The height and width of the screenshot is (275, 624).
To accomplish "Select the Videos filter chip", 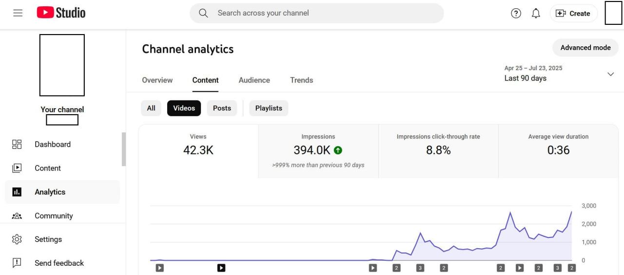I will click(184, 108).
